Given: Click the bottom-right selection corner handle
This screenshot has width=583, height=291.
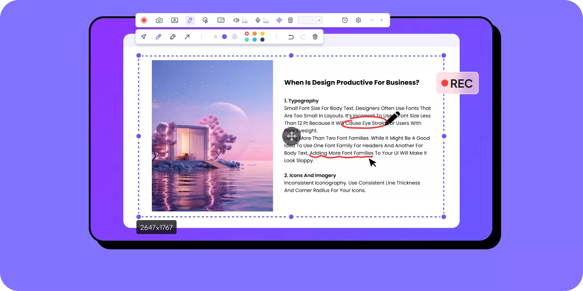Looking at the screenshot, I should pyautogui.click(x=444, y=217).
